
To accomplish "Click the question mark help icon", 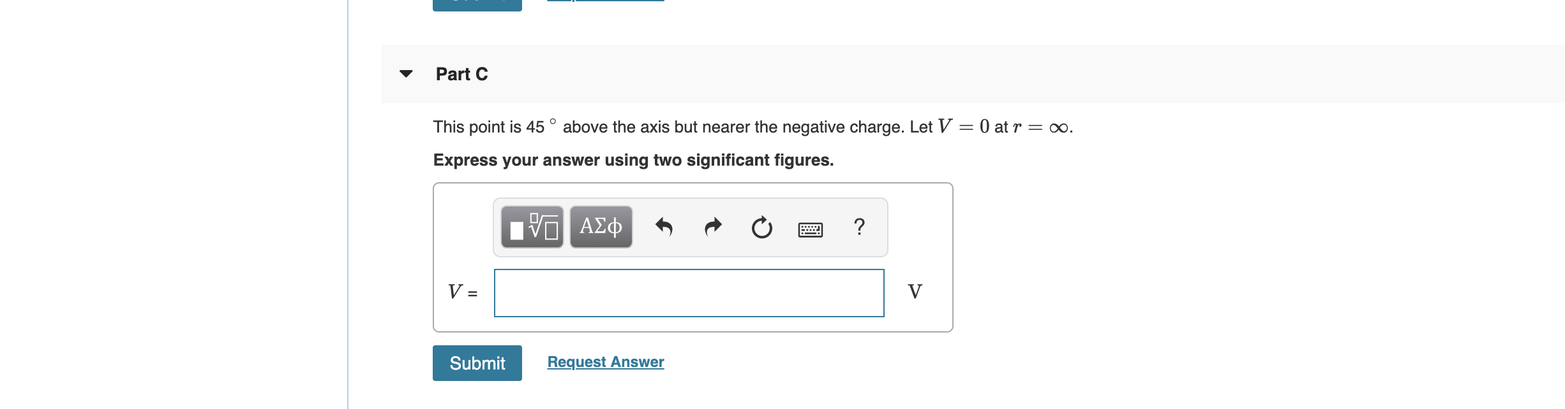I will [x=858, y=227].
